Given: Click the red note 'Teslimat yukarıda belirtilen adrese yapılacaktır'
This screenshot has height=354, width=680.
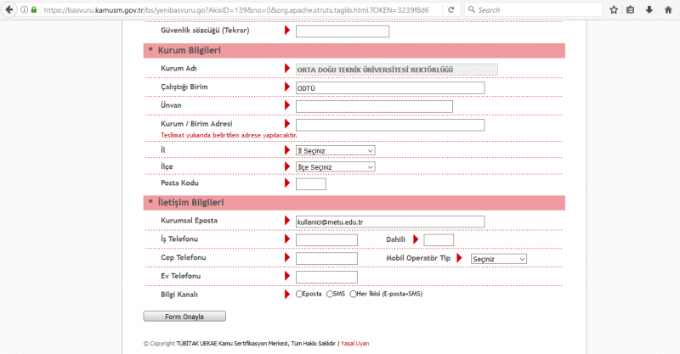Looking at the screenshot, I should (229, 135).
